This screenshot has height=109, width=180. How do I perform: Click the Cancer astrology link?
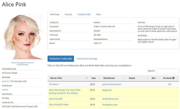click(x=5, y=90)
